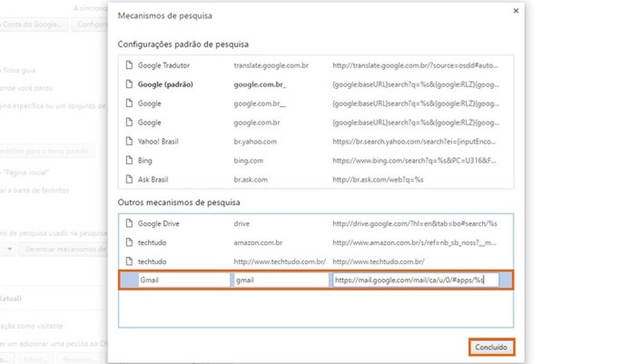Image resolution: width=631 pixels, height=364 pixels.
Task: Focus the gmail keyword input field
Action: [282, 280]
